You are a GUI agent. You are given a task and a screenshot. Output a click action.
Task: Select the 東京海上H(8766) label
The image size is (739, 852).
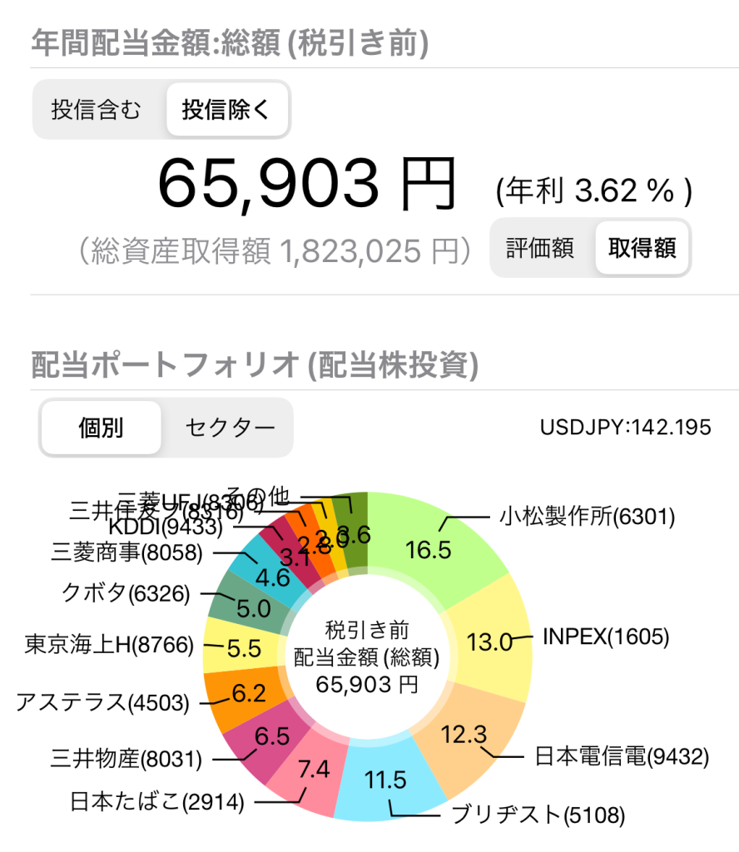click(109, 645)
